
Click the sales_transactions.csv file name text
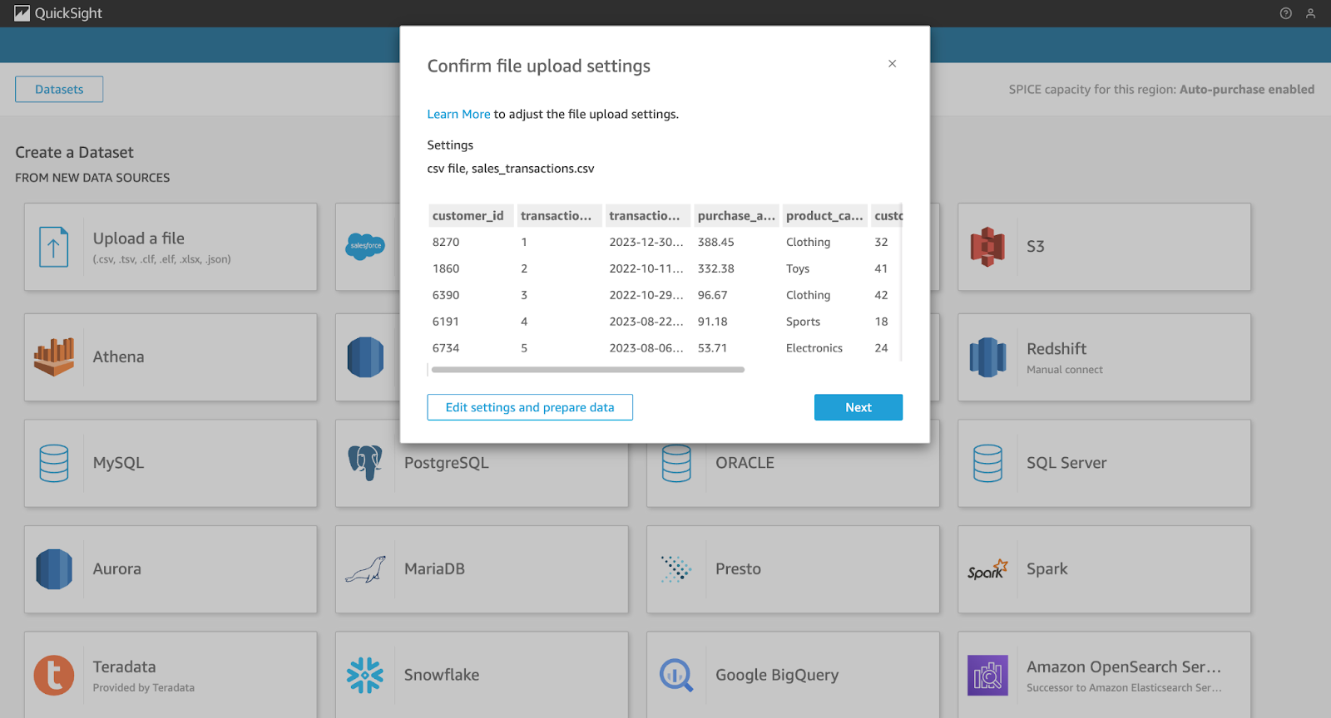(533, 169)
